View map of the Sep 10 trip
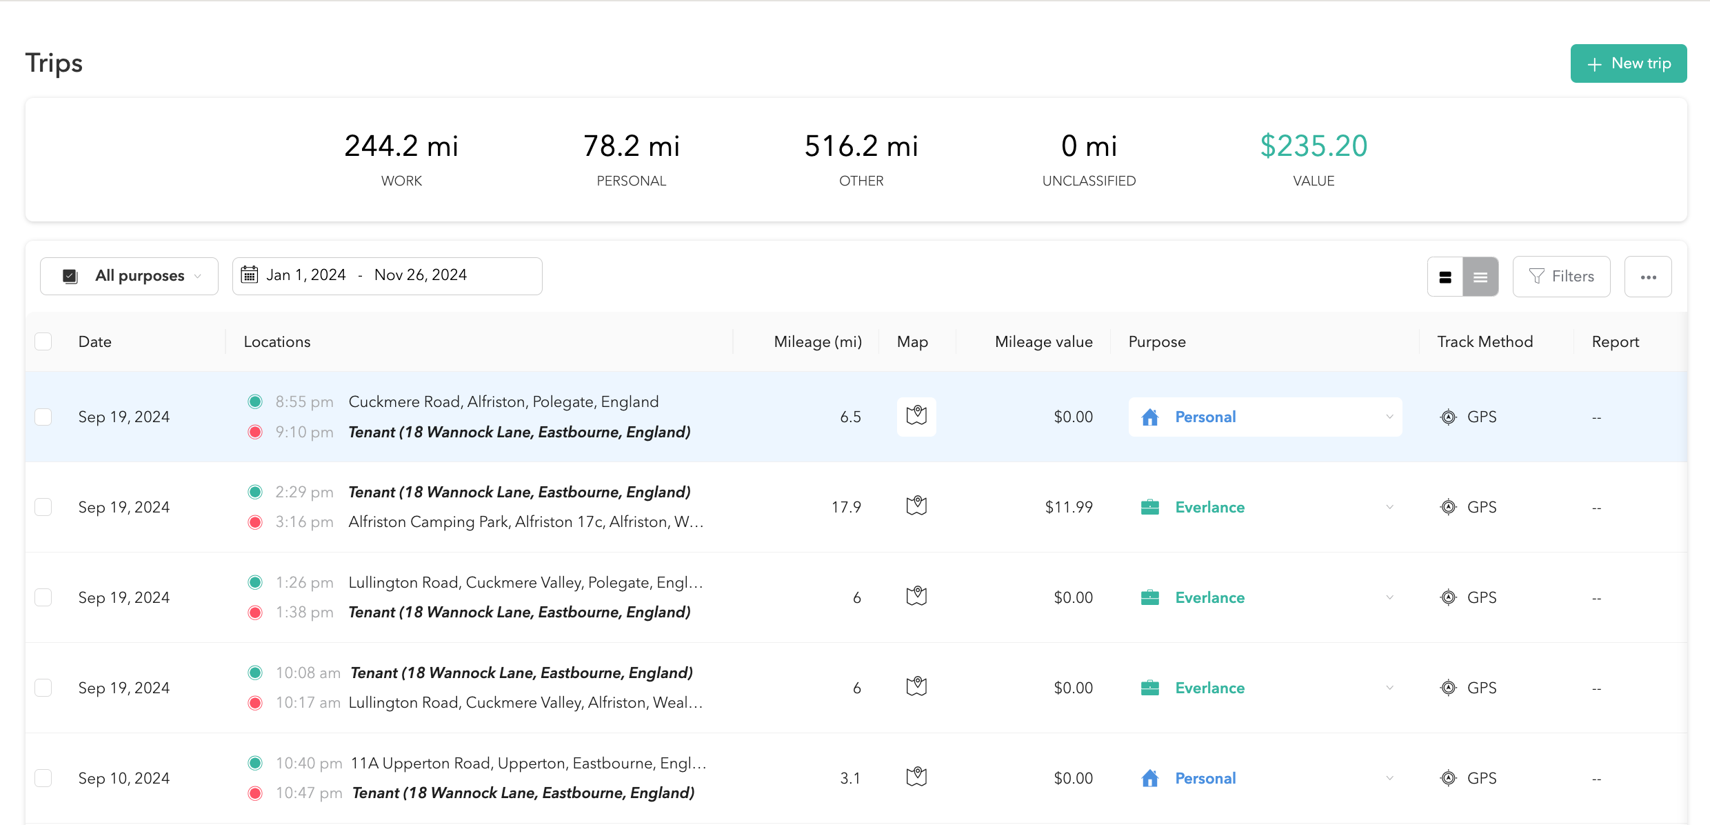 (x=916, y=777)
